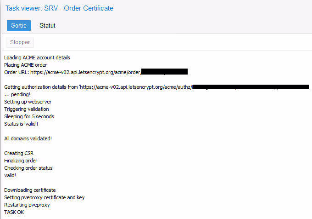
Task: Click the Order URL letsencrypt link text
Action: click(x=86, y=72)
